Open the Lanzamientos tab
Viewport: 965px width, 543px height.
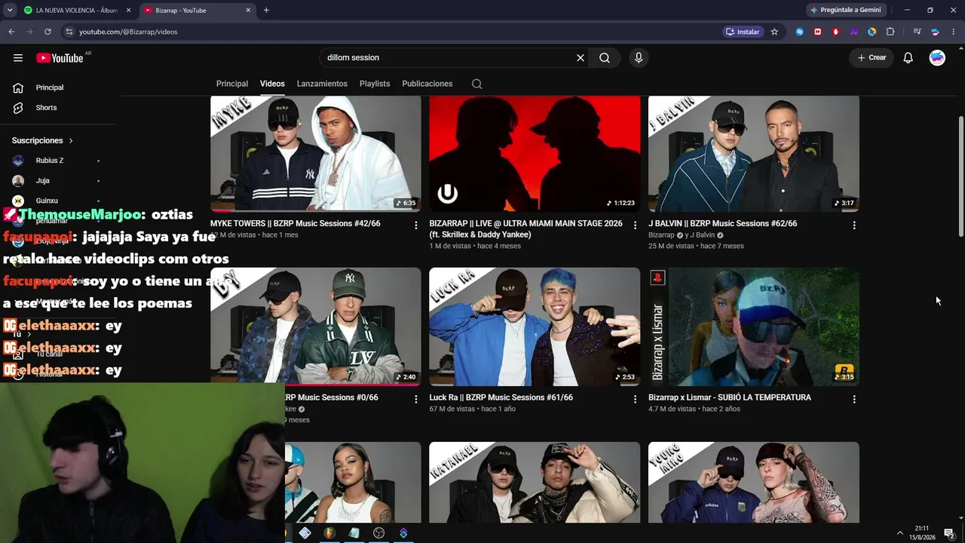[322, 84]
